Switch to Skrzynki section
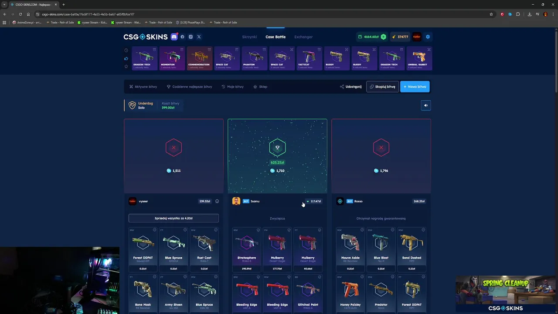Viewport: 558px width, 314px height. click(249, 37)
